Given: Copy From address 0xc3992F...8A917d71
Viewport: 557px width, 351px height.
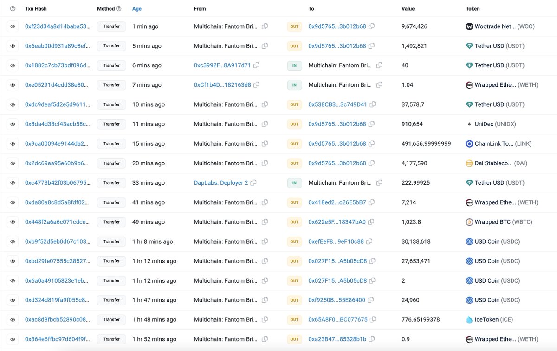Looking at the screenshot, I should click(x=256, y=65).
